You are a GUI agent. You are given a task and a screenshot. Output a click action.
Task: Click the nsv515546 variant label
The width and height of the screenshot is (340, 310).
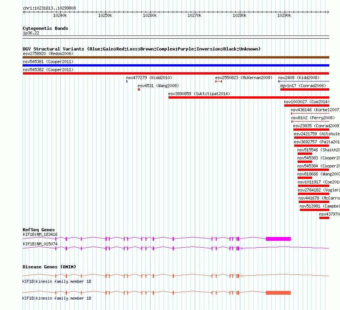pyautogui.click(x=319, y=150)
